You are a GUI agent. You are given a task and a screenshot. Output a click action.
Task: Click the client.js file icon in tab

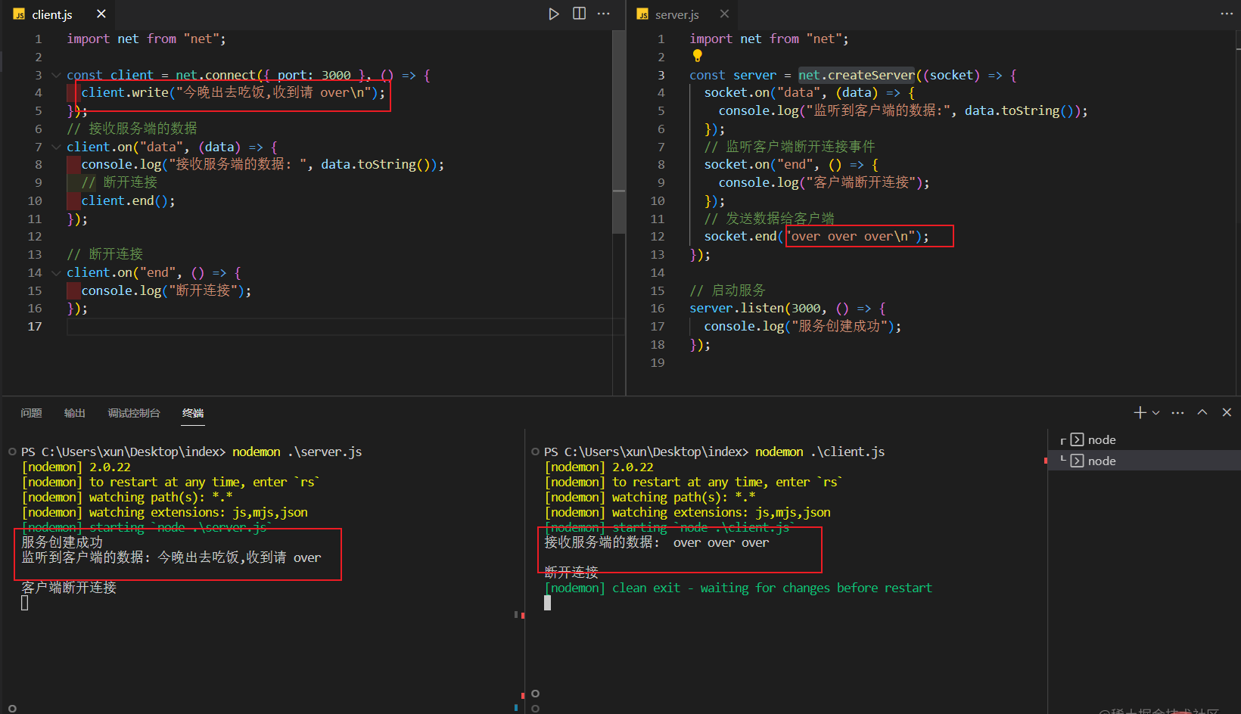tap(20, 14)
